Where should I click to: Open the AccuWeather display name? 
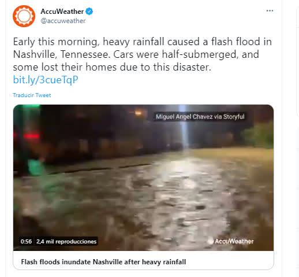pyautogui.click(x=62, y=12)
